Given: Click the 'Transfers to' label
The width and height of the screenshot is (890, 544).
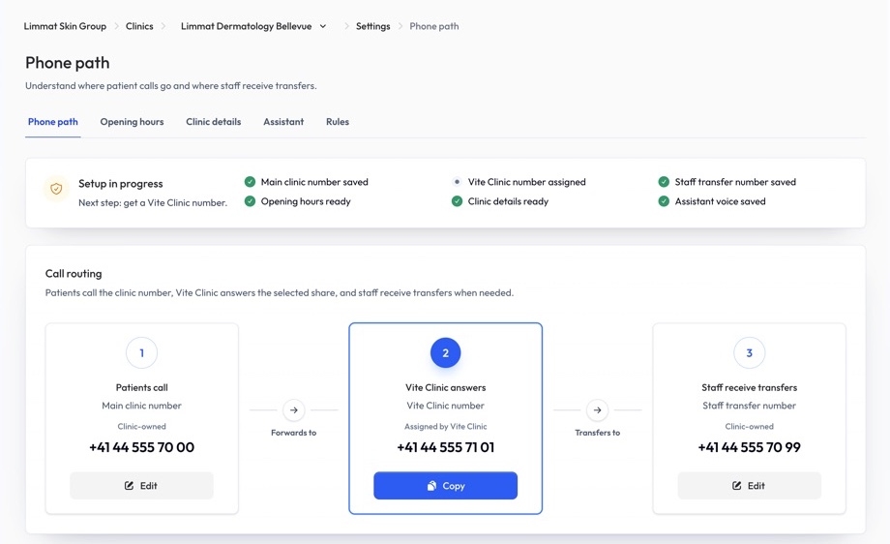Looking at the screenshot, I should pos(597,433).
